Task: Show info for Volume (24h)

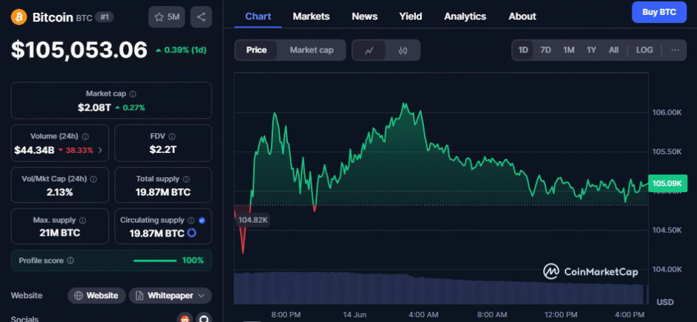Action: click(85, 137)
